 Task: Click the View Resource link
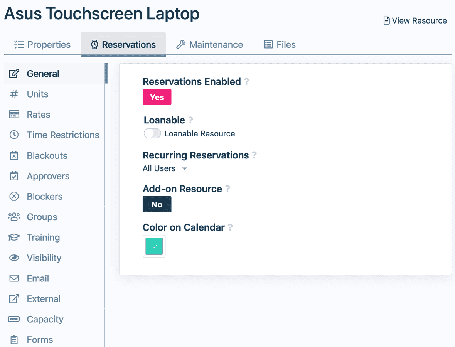[415, 20]
